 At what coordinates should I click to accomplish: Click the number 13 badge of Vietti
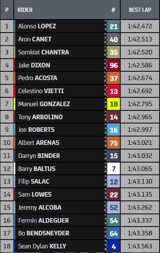pos(113,91)
